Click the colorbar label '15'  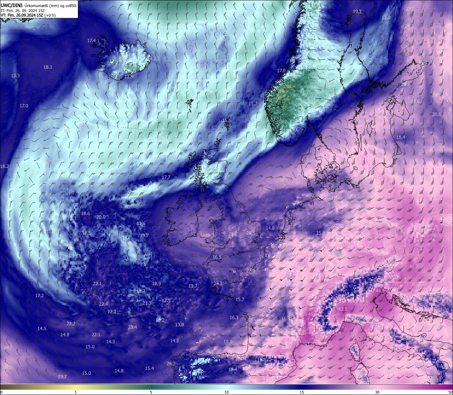click(302, 392)
